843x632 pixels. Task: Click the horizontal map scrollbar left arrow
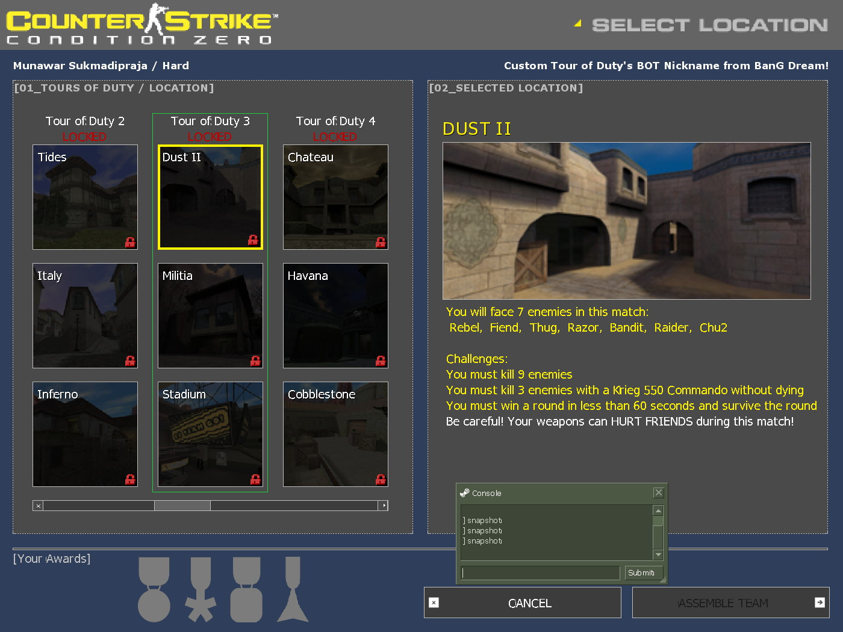[38, 506]
